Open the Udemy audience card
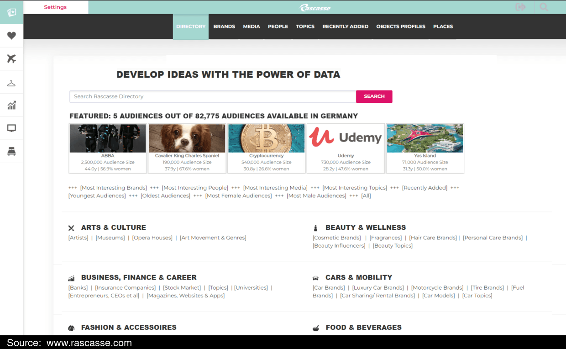The width and height of the screenshot is (566, 349). tap(346, 148)
